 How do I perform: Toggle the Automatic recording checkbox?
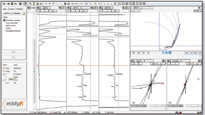(4, 20)
